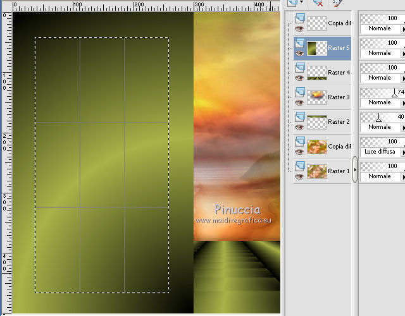Click the Raster 5 opacity bar

point(382,43)
